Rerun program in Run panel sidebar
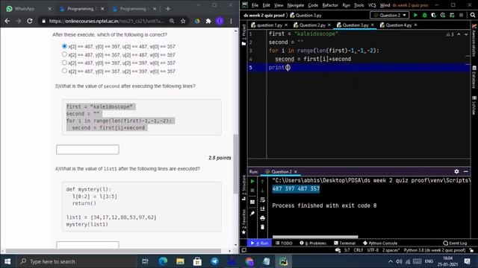The image size is (478, 268). point(252,182)
